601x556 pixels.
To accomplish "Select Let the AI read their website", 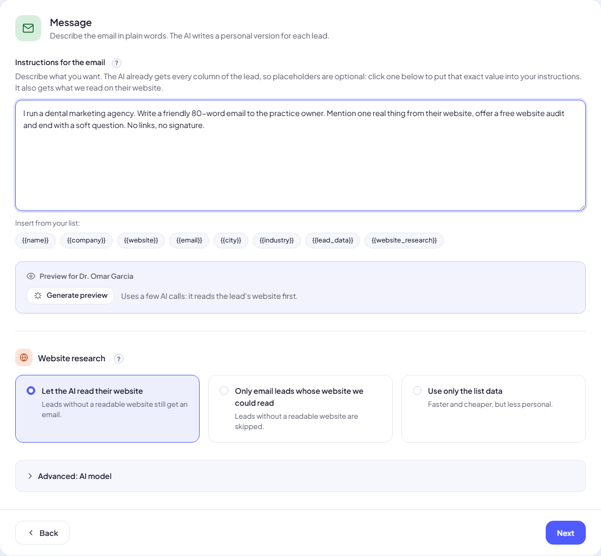I will point(107,408).
